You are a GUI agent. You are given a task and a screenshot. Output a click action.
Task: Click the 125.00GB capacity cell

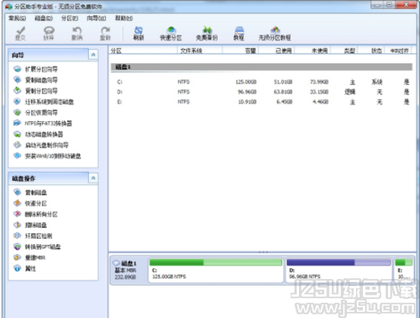tap(246, 82)
